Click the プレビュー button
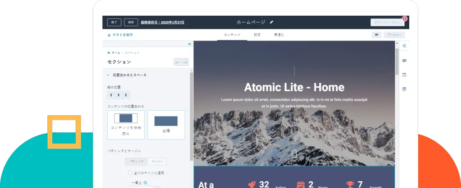Image resolution: width=461 pixels, height=188 pixels. (x=394, y=35)
